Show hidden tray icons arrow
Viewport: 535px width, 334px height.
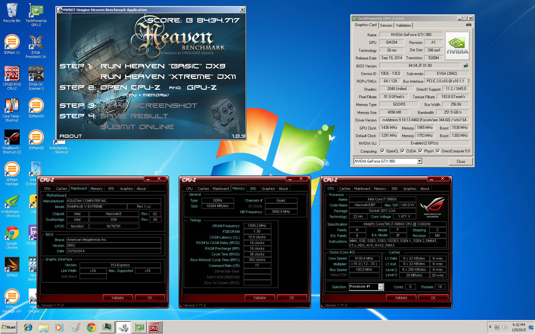pos(490,327)
